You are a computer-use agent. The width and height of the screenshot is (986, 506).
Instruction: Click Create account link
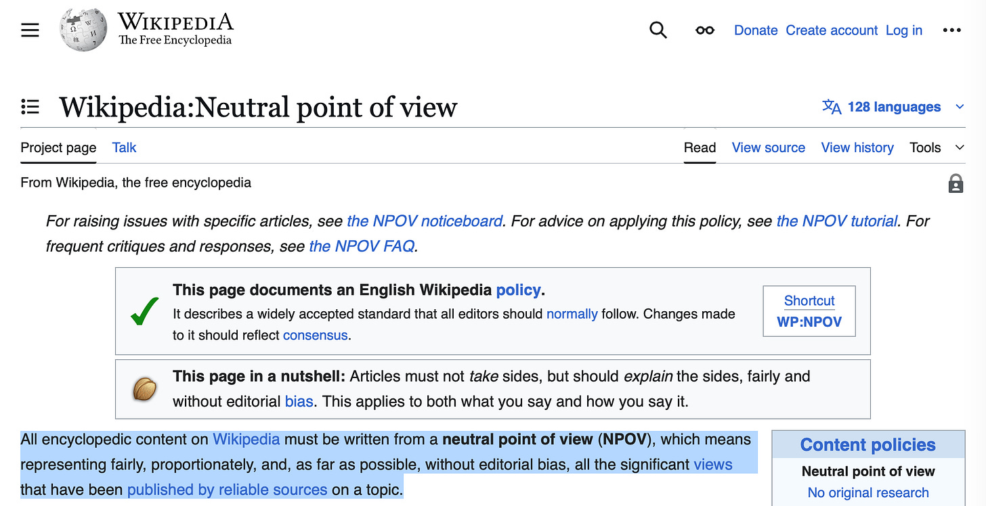point(832,30)
